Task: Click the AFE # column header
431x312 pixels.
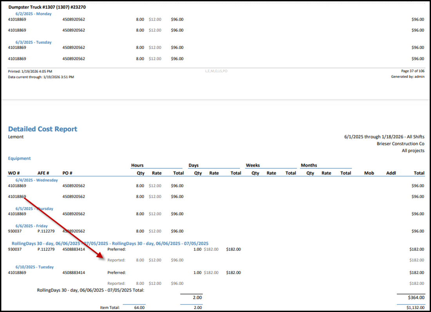Action: [43, 173]
